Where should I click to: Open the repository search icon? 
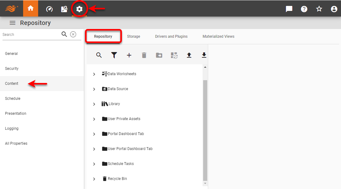tap(99, 55)
